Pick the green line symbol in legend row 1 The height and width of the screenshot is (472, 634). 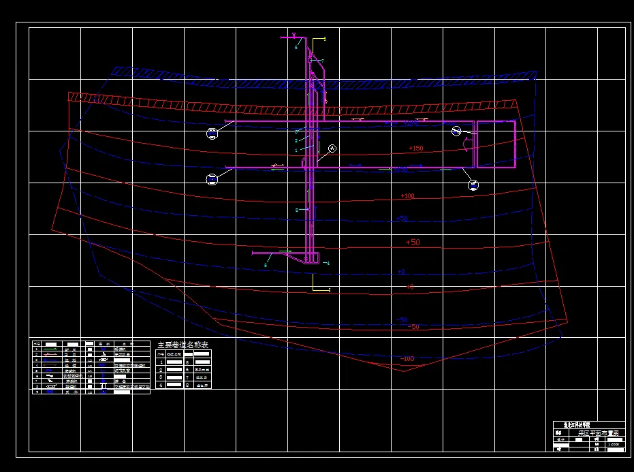50,349
